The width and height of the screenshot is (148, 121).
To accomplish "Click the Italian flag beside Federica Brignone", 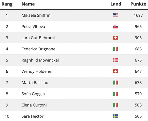I will coord(115,49).
